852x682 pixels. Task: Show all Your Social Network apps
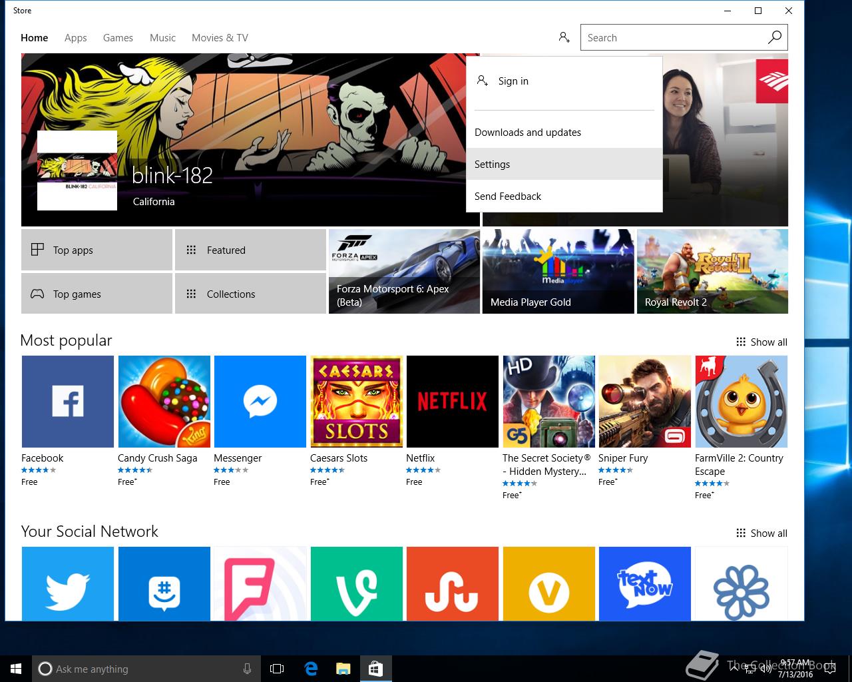tap(761, 533)
